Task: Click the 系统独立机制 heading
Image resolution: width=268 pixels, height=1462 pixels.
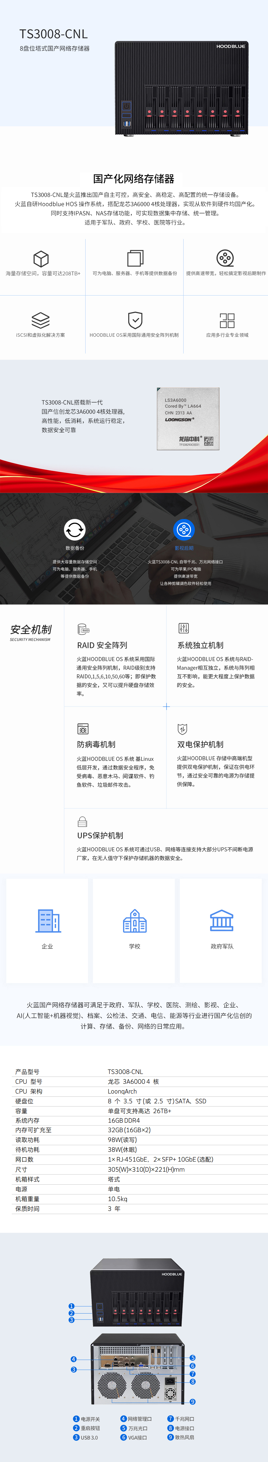Action: coord(201,645)
